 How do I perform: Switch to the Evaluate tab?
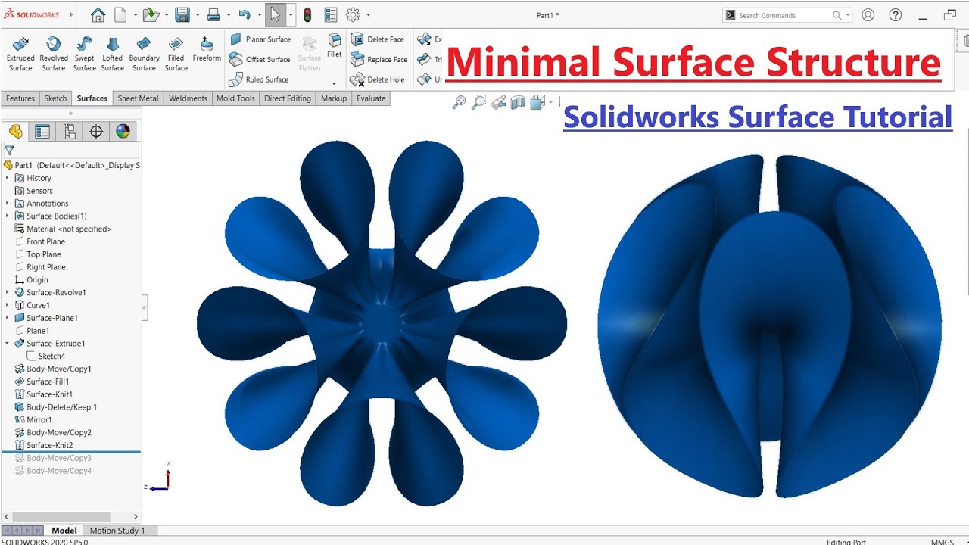coord(371,98)
